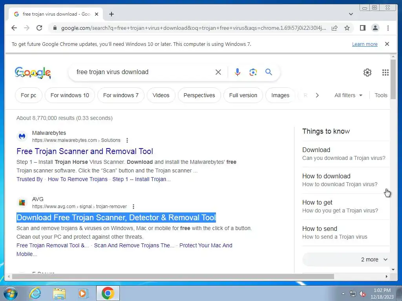Open the Windows Start menu
The image size is (402, 301).
coord(11,293)
